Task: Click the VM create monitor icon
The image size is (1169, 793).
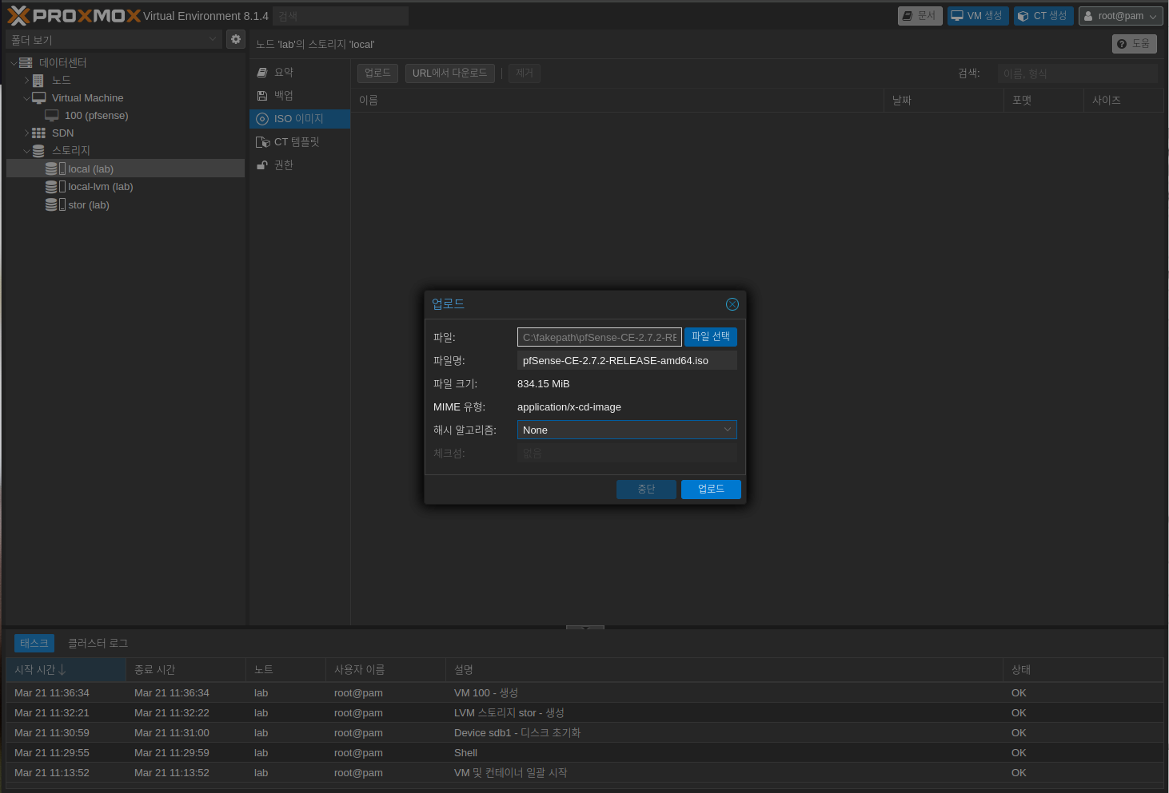Action: (957, 16)
